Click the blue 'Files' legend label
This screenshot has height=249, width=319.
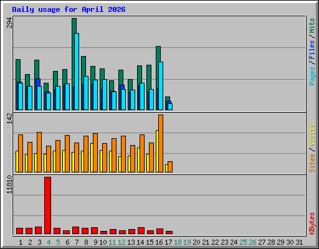[x=312, y=50]
